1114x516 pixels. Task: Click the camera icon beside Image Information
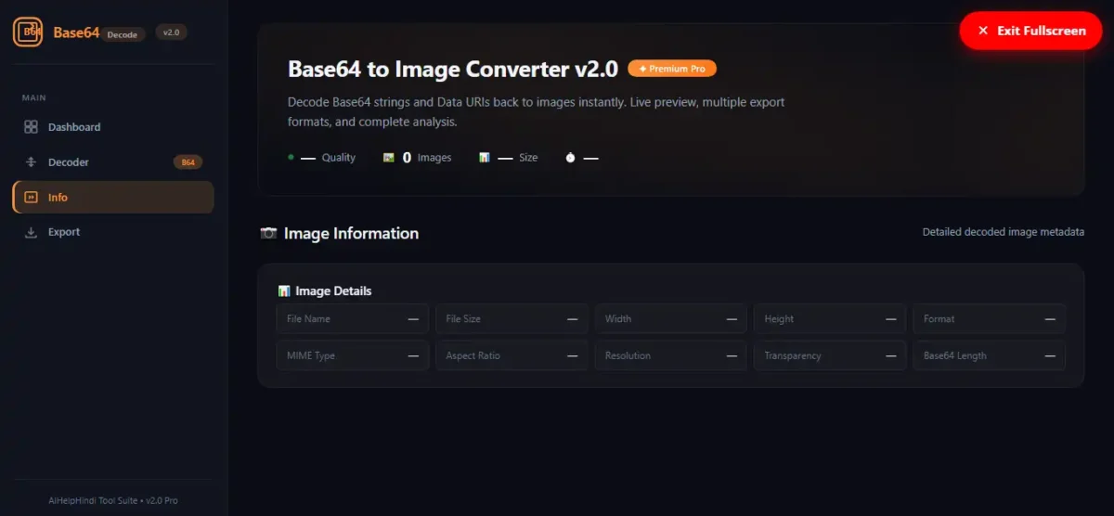point(268,233)
